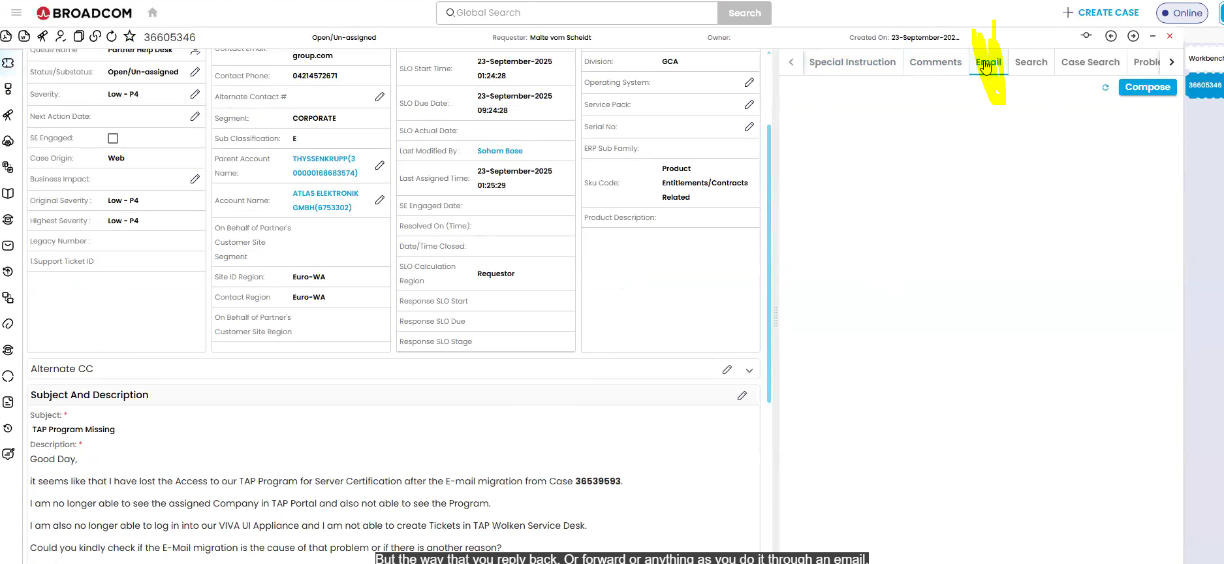Click the subject text TAP Program Missing
This screenshot has height=564, width=1224.
(x=73, y=430)
